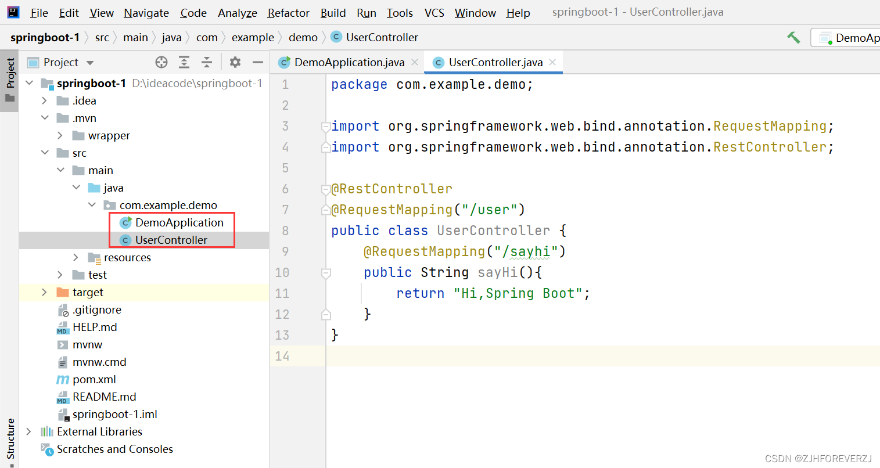Open the Build menu
This screenshot has height=468, width=880.
click(333, 13)
